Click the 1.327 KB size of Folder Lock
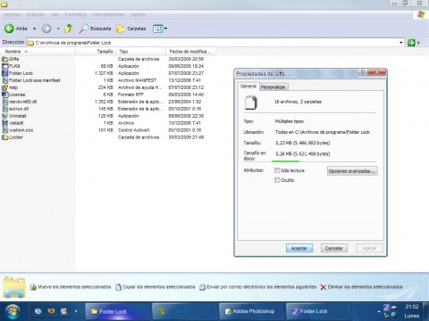The height and width of the screenshot is (321, 429). tap(104, 73)
